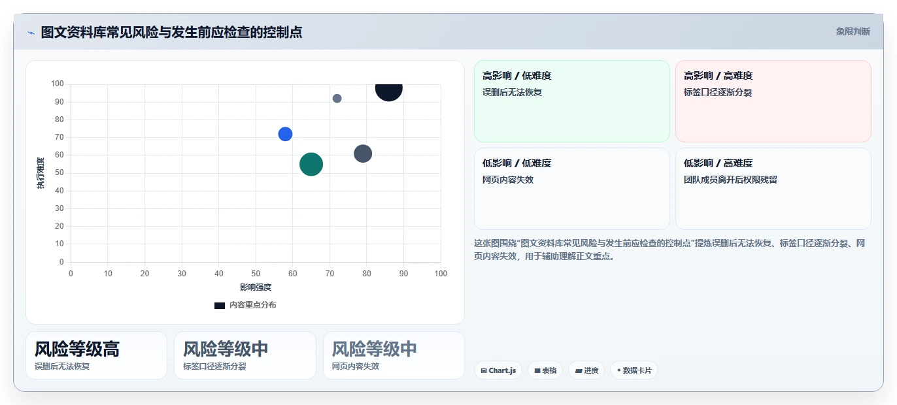Click 误删后无法恢复 in the green quadrant card
The width and height of the screenshot is (897, 405).
tap(512, 92)
